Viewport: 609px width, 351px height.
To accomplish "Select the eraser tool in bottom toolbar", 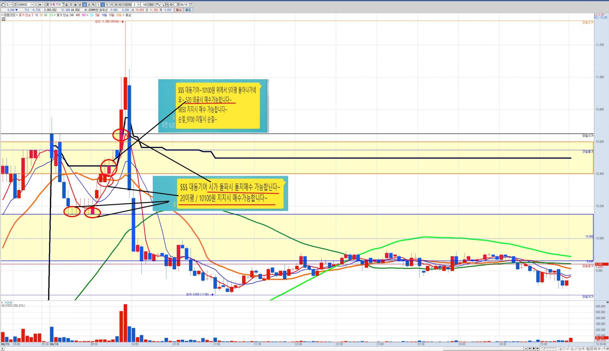I will click(x=576, y=348).
